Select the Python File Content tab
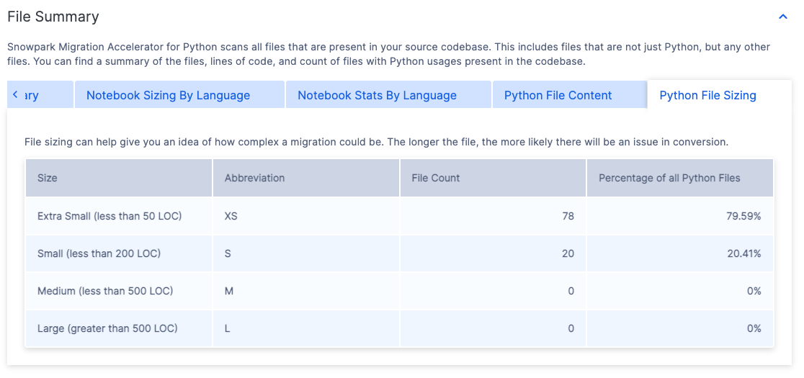This screenshot has width=804, height=378. click(x=558, y=95)
